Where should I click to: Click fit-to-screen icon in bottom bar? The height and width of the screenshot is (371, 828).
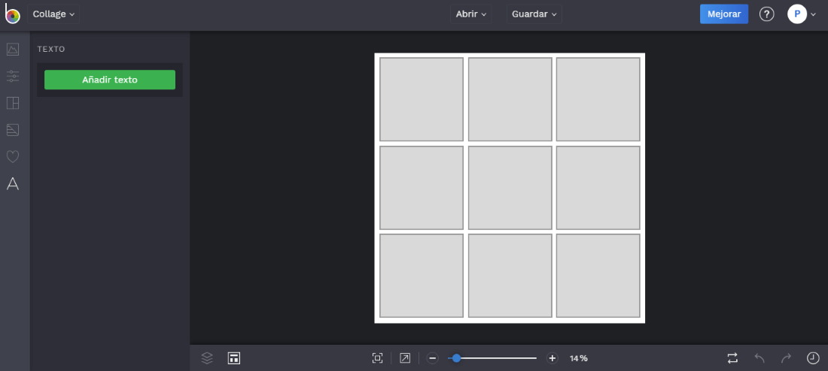click(378, 358)
